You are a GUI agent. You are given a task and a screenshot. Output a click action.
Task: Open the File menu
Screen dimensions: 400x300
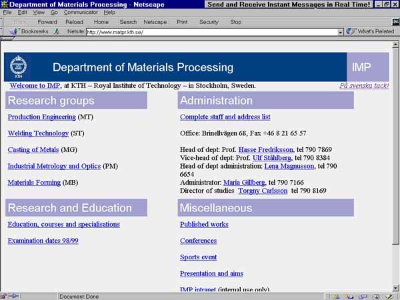[x=7, y=13]
